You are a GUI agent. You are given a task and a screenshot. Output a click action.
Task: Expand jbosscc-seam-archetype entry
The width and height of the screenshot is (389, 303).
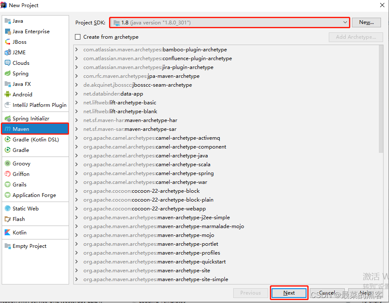coord(77,85)
